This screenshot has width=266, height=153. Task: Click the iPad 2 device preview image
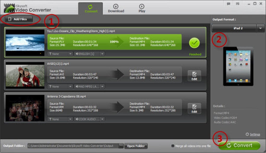tap(238, 66)
